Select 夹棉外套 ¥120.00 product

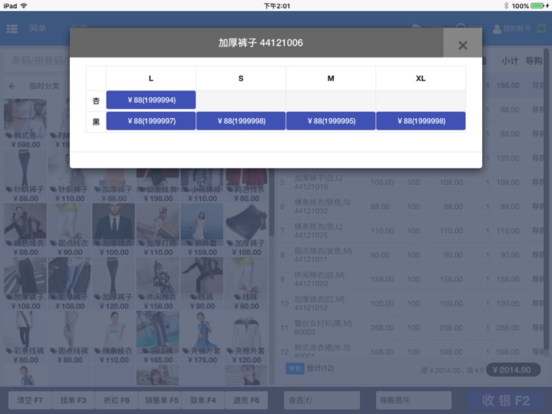coord(246,337)
